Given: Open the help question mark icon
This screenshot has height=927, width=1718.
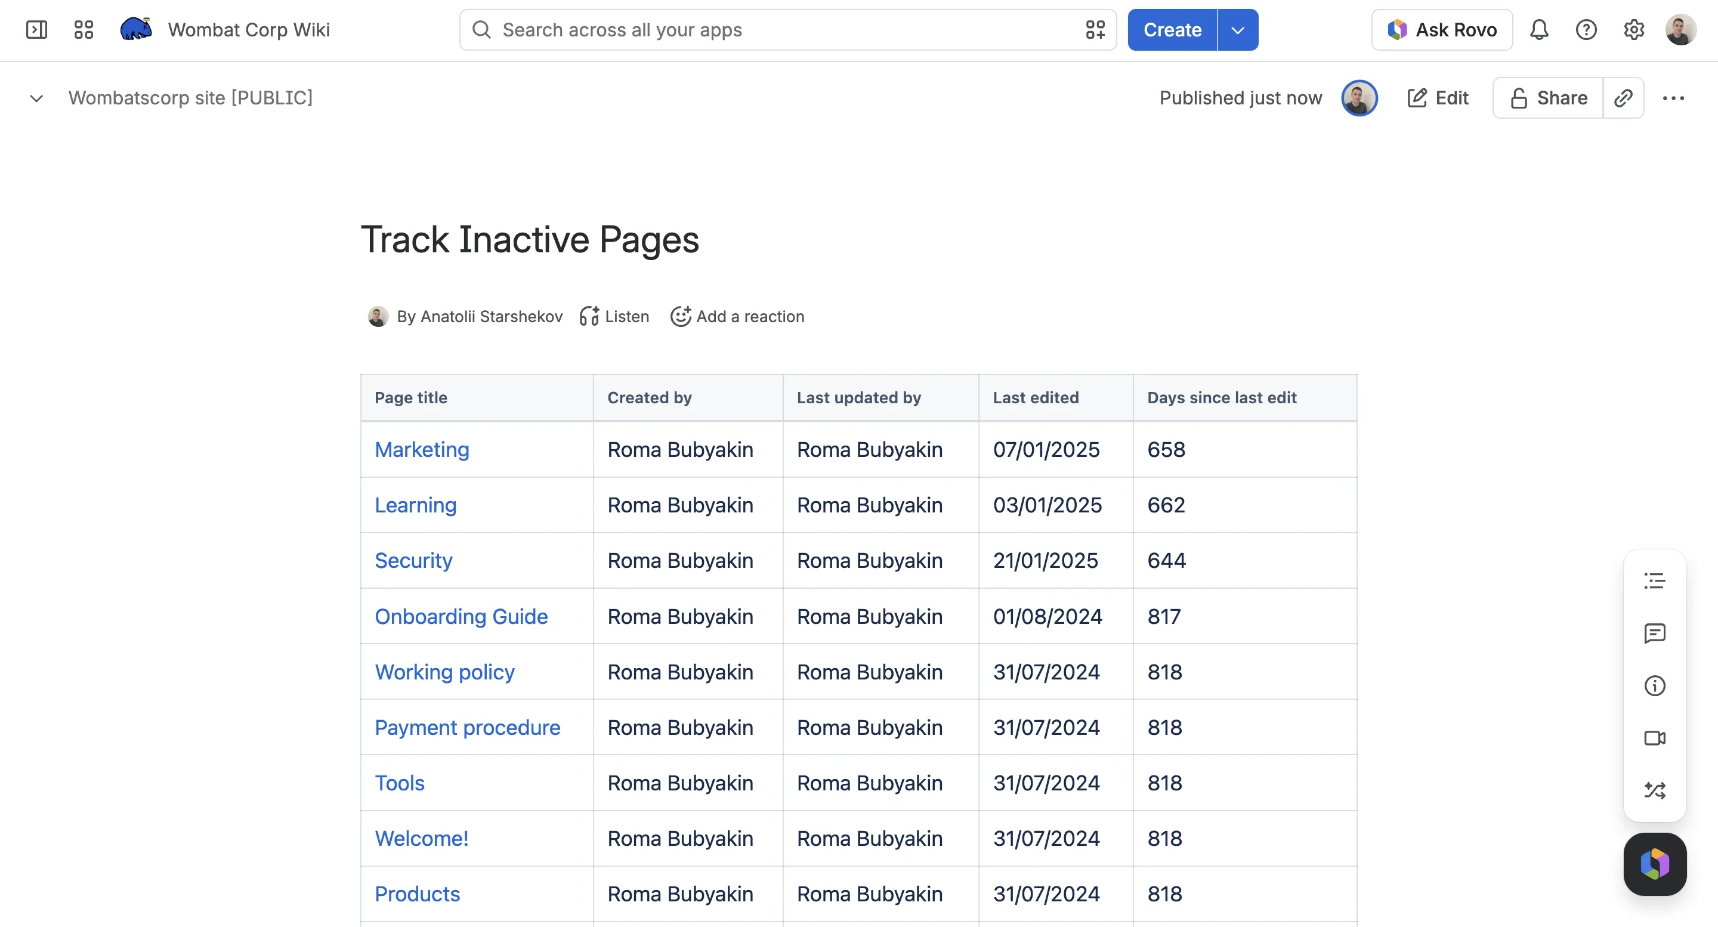Looking at the screenshot, I should [x=1587, y=29].
